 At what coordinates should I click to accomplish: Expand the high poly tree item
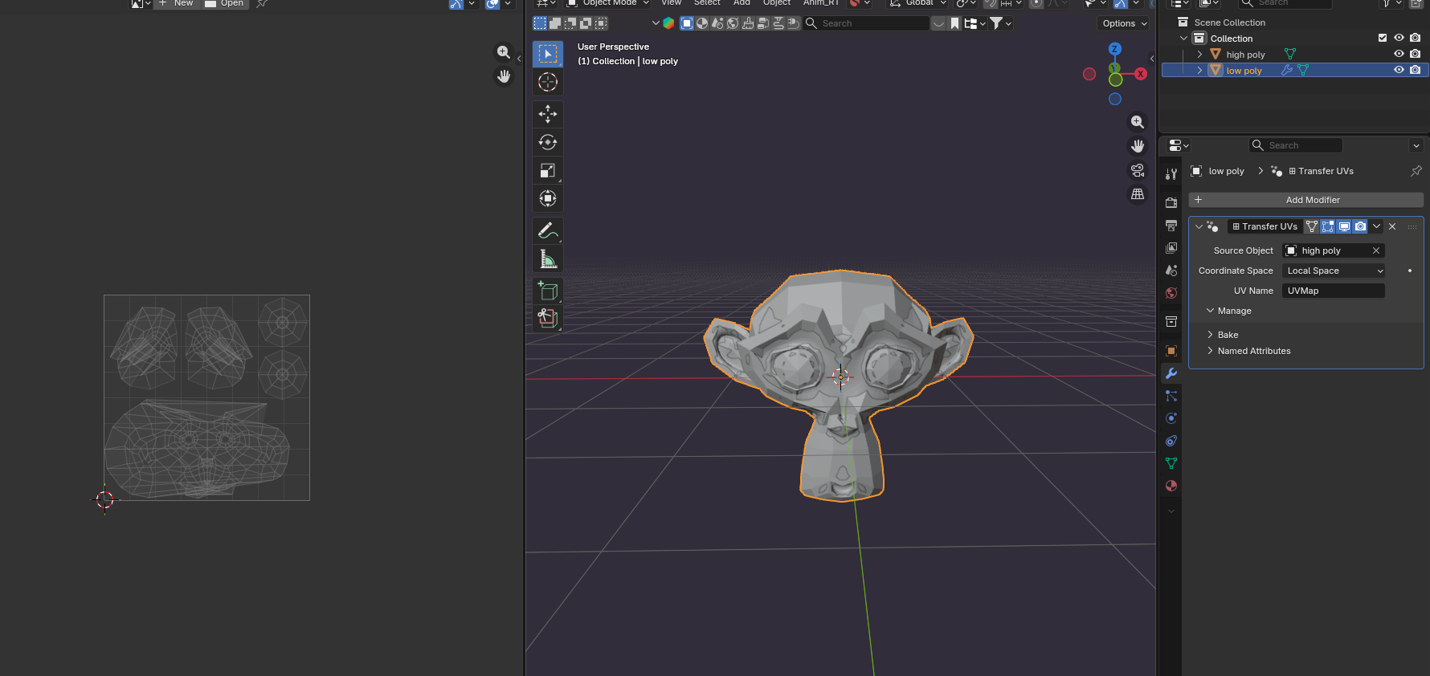point(1199,55)
